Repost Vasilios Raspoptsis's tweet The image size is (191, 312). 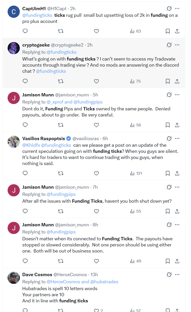coord(61,173)
